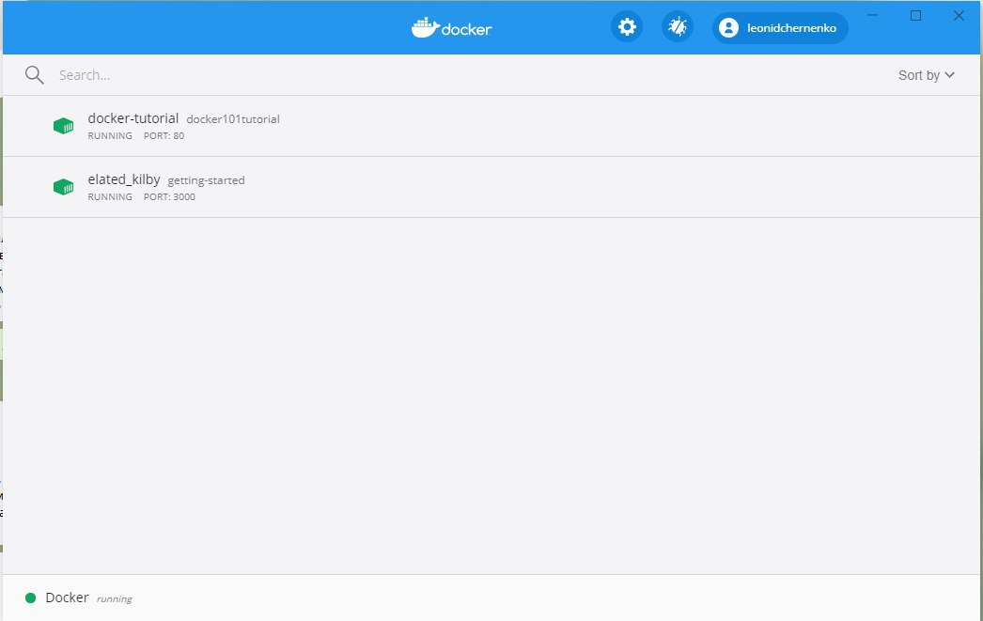
Task: Open the Sort by dropdown
Action: (926, 75)
